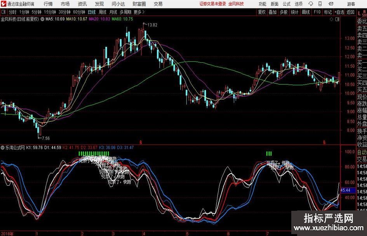Click the 金风科技 red title text
Image resolution: width=367 pixels, height=236 pixels.
[x=236, y=4]
